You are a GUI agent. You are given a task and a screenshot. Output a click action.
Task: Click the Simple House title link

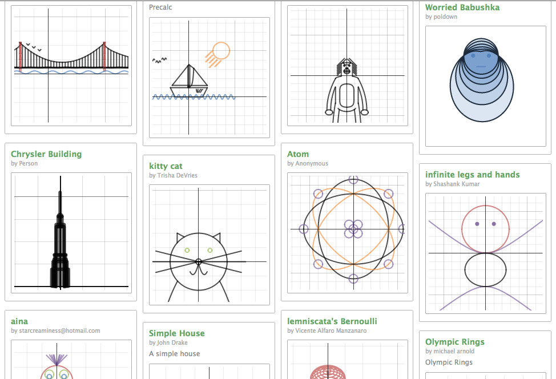tap(176, 333)
